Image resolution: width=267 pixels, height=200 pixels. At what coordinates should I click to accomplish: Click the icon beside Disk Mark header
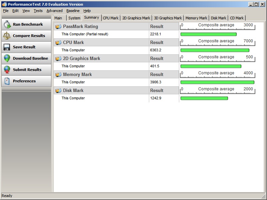pyautogui.click(x=58, y=90)
